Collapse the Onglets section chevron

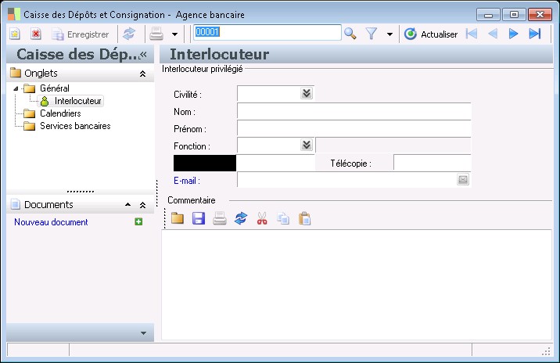point(142,74)
